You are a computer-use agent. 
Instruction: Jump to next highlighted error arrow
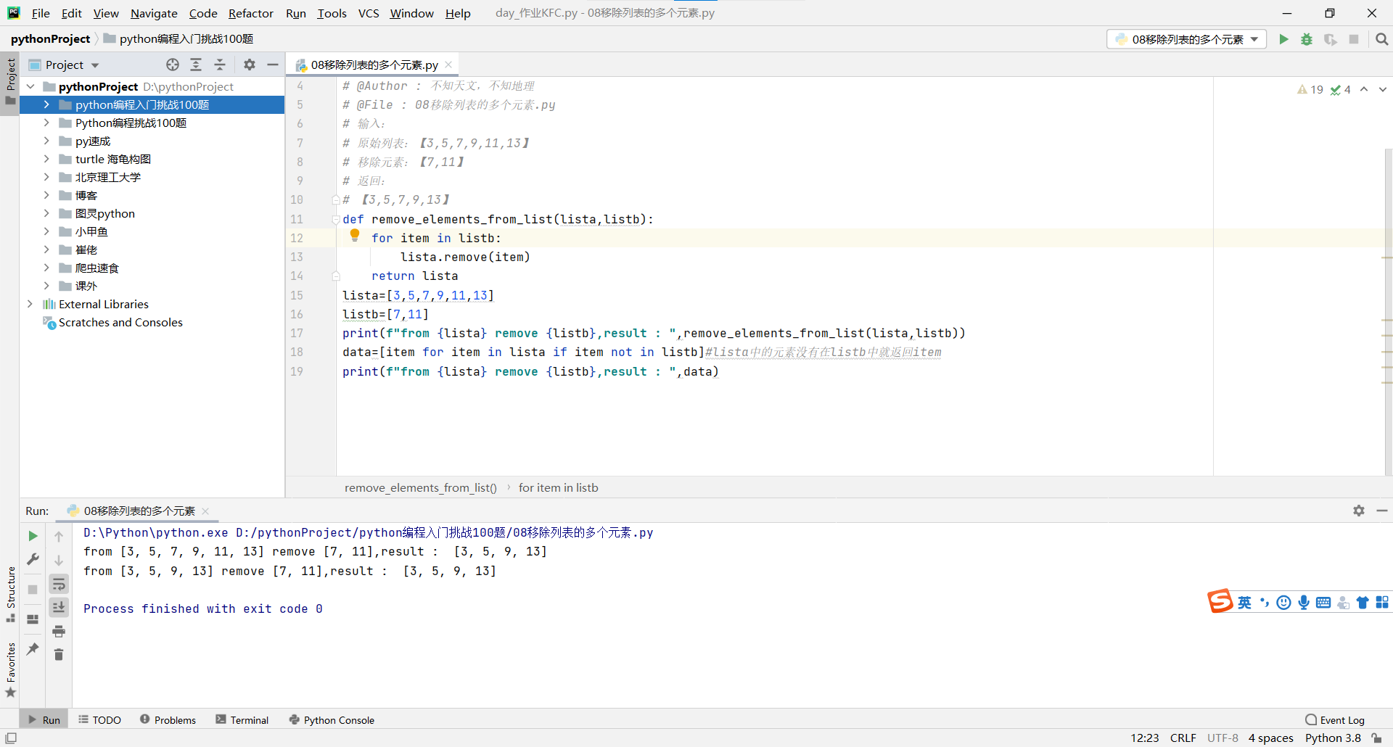1383,89
